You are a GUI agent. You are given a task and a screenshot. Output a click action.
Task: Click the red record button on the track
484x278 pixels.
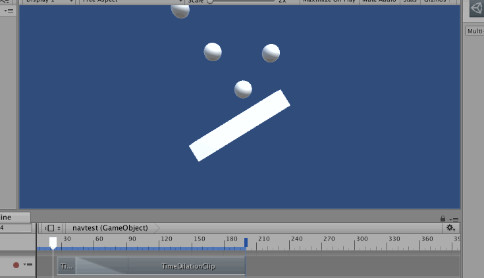(16, 265)
